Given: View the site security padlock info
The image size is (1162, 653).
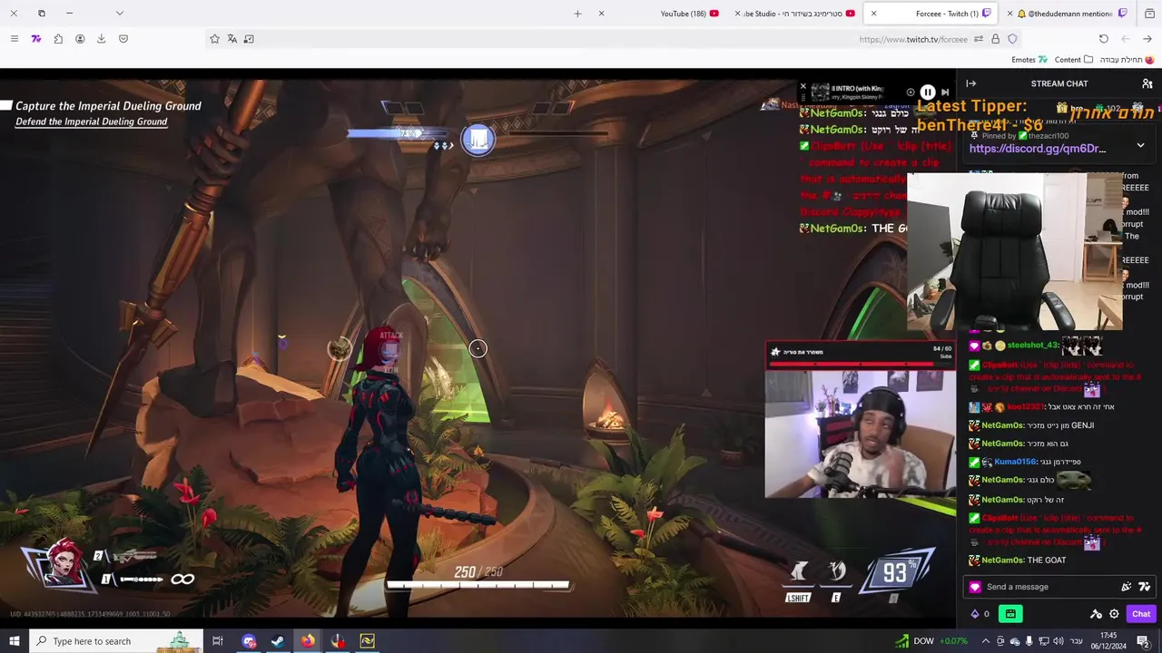Looking at the screenshot, I should click(996, 39).
